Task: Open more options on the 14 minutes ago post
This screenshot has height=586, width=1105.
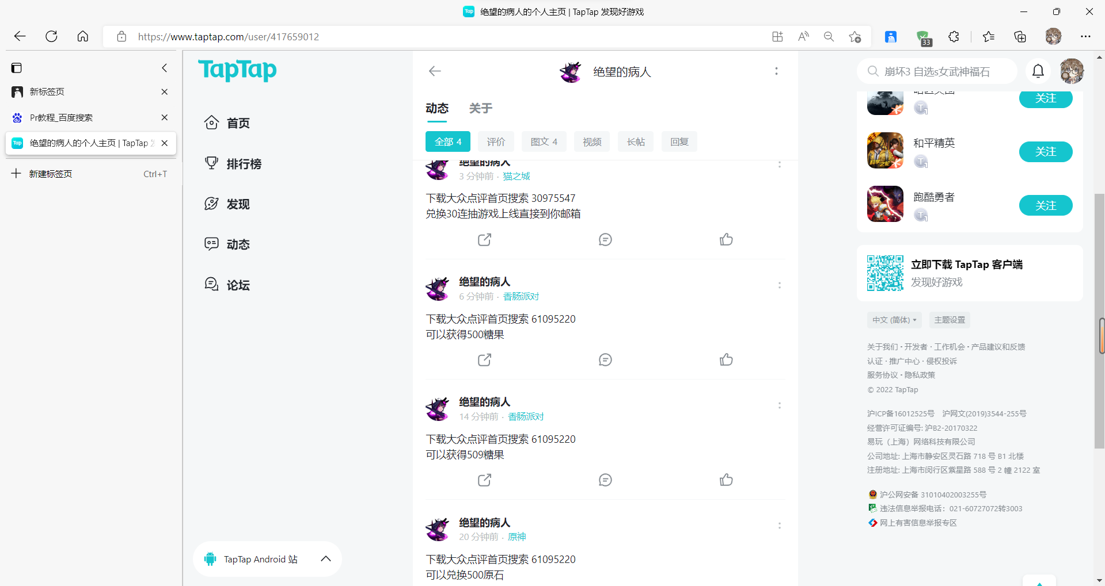Action: click(x=780, y=405)
